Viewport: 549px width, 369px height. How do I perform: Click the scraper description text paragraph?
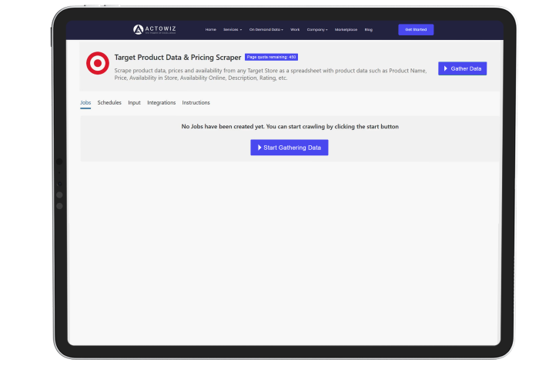tap(270, 74)
